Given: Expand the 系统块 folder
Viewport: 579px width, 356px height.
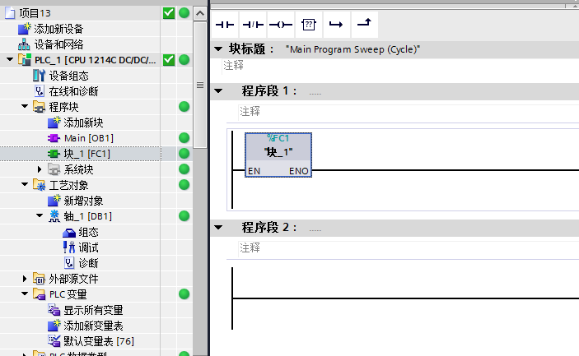Looking at the screenshot, I should coord(40,169).
